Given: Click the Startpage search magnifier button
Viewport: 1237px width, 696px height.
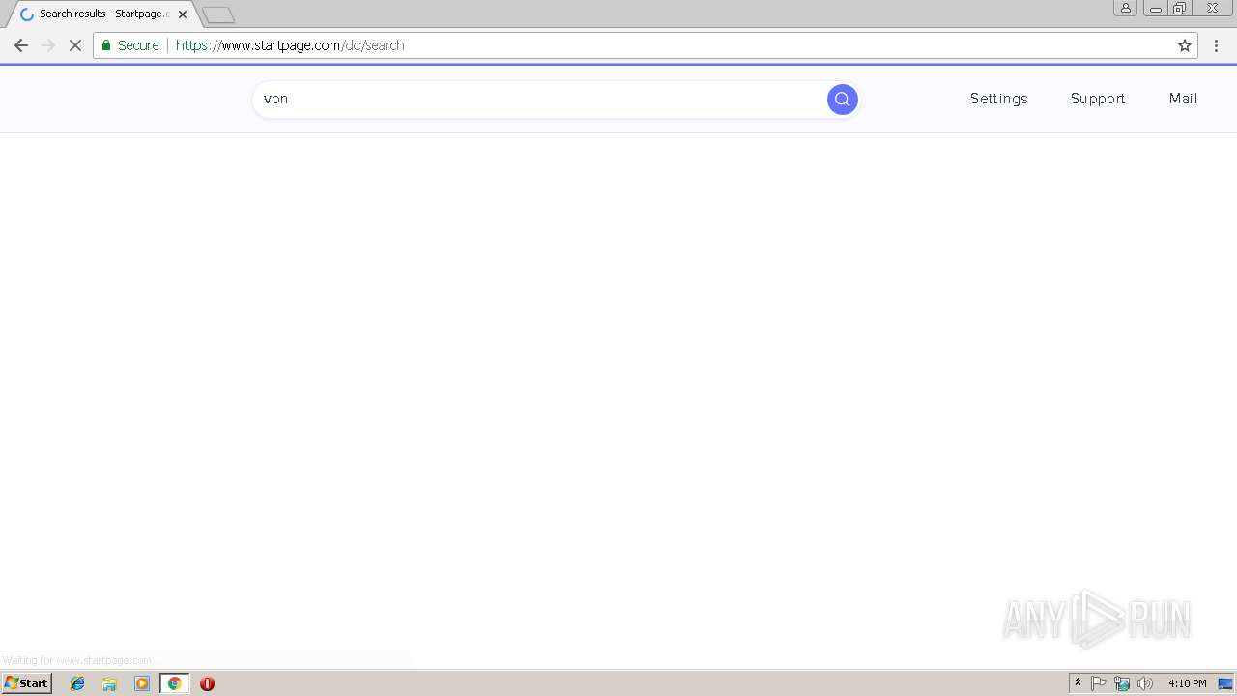Looking at the screenshot, I should (x=842, y=99).
